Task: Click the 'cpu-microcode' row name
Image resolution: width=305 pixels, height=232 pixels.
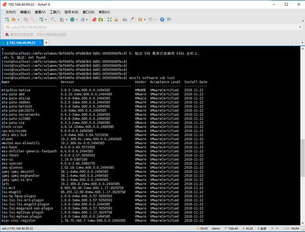Action: 14,131
